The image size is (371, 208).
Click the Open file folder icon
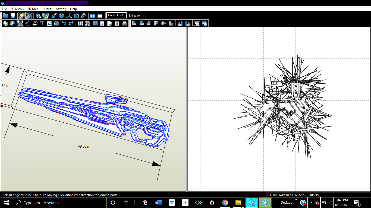[x=5, y=16]
